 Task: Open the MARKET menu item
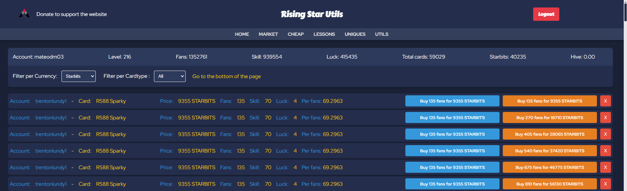click(x=268, y=34)
